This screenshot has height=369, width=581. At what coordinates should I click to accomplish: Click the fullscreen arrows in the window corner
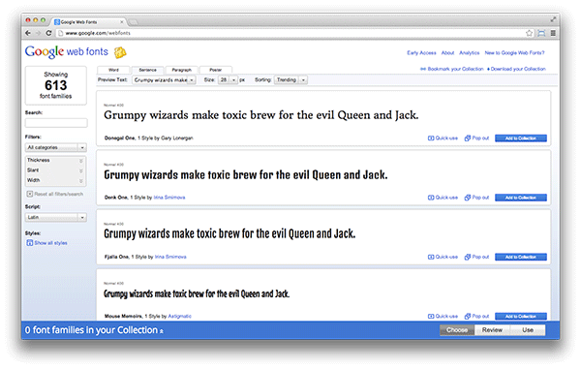click(x=553, y=19)
